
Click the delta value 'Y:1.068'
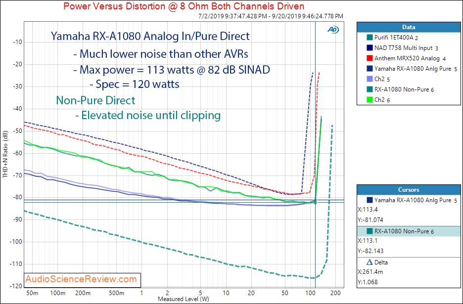click(x=368, y=282)
